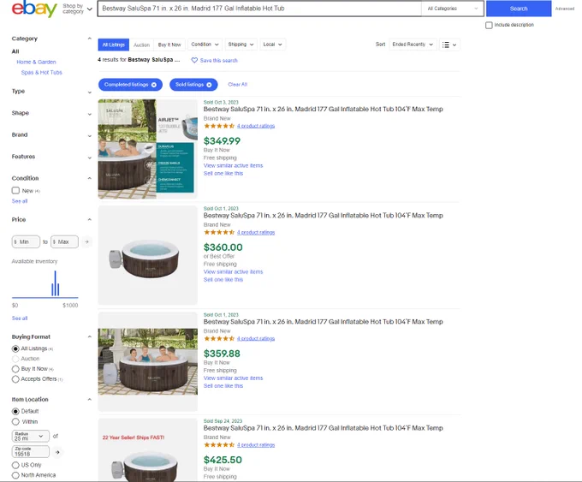Image resolution: width=582 pixels, height=482 pixels.
Task: Switch to the Auction tab
Action: tap(141, 45)
